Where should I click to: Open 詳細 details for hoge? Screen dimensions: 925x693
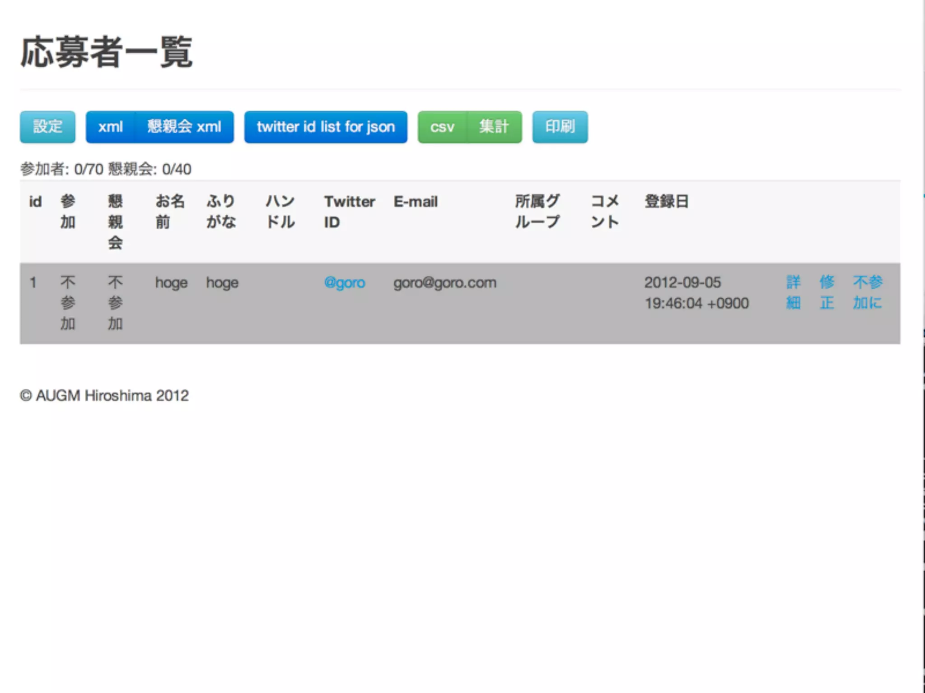793,292
